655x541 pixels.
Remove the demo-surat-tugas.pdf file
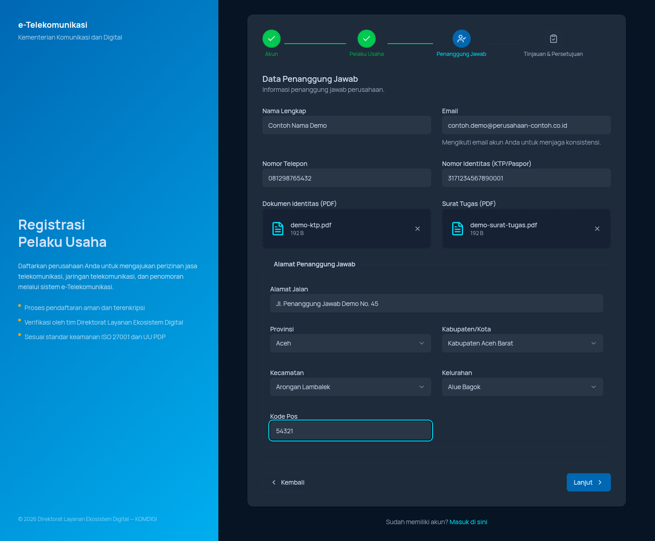point(597,229)
